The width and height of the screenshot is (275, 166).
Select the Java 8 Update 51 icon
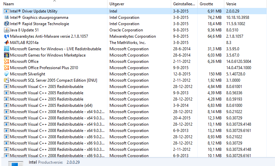[x=7, y=30]
